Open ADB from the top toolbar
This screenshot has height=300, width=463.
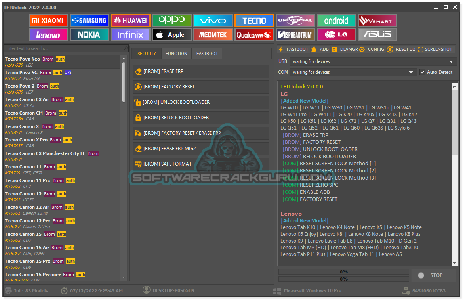pyautogui.click(x=320, y=49)
